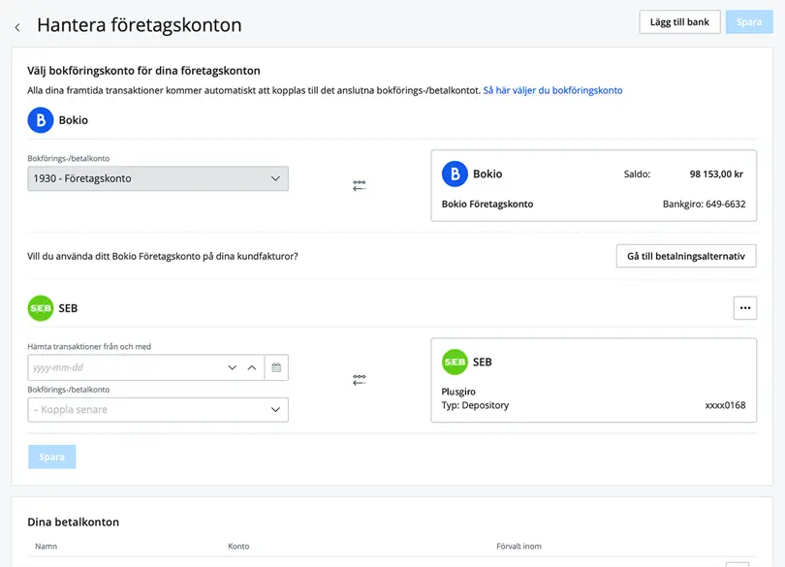
Task: Click the Dina betalkonton heading
Action: pos(73,521)
